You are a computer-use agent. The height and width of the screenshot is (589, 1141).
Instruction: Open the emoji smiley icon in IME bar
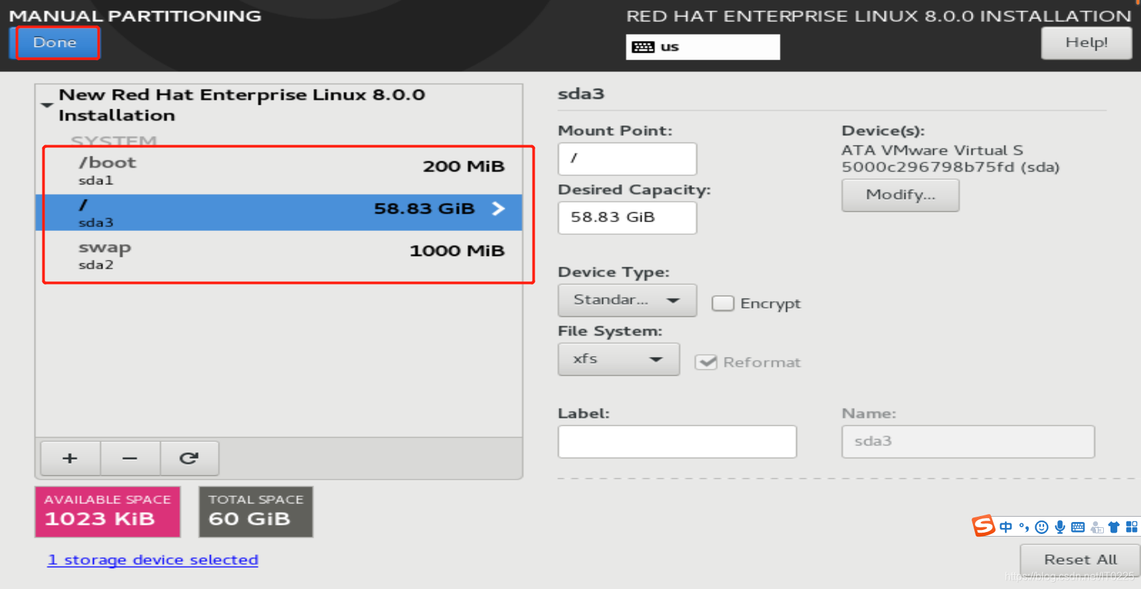pyautogui.click(x=1041, y=527)
